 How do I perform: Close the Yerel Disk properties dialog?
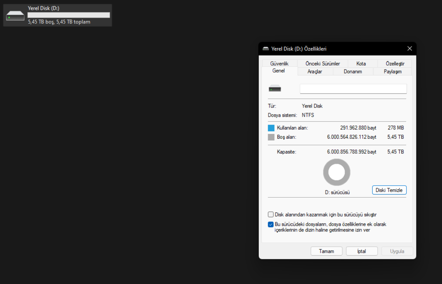click(409, 49)
